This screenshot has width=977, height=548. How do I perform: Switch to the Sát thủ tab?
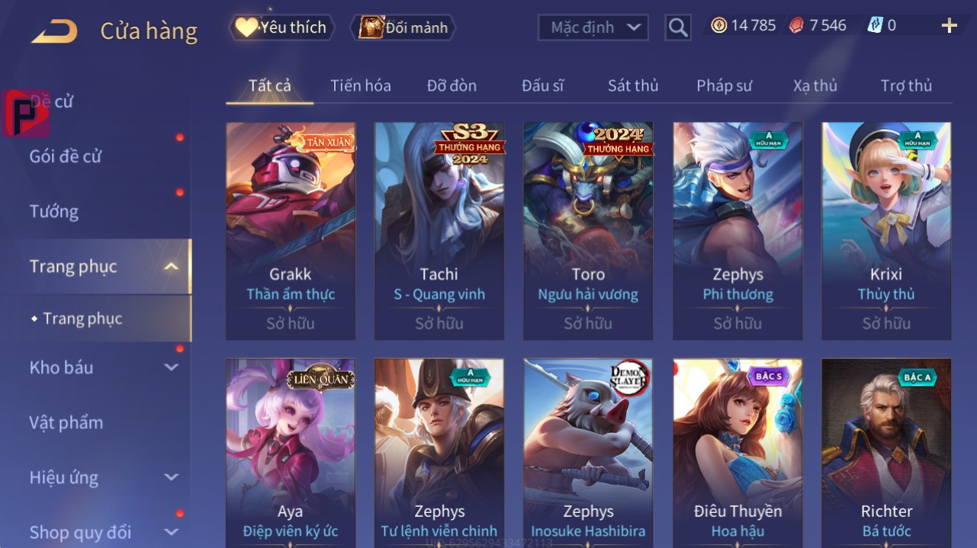tap(633, 85)
